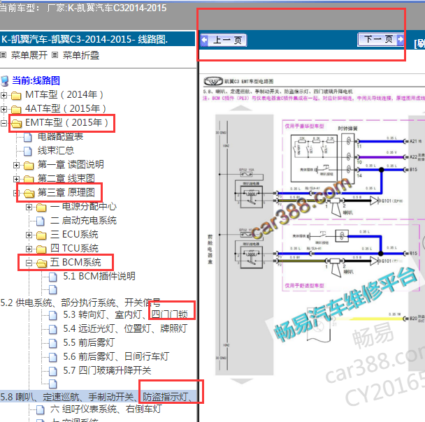The height and width of the screenshot is (422, 425).
Task: Expand the 4AT车型（2015年） folder node
Action: tap(3, 109)
